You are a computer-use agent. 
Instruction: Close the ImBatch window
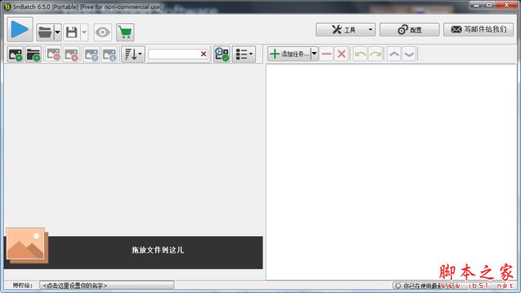pos(507,5)
